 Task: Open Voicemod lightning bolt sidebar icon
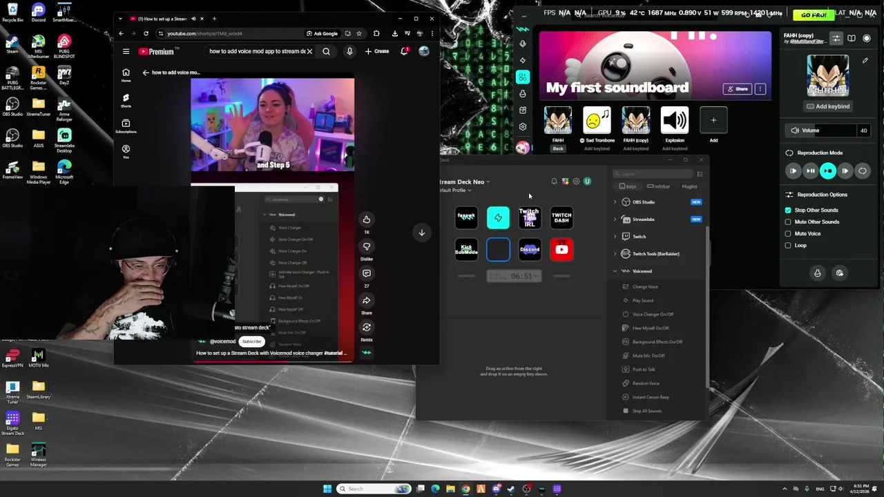pos(523,60)
